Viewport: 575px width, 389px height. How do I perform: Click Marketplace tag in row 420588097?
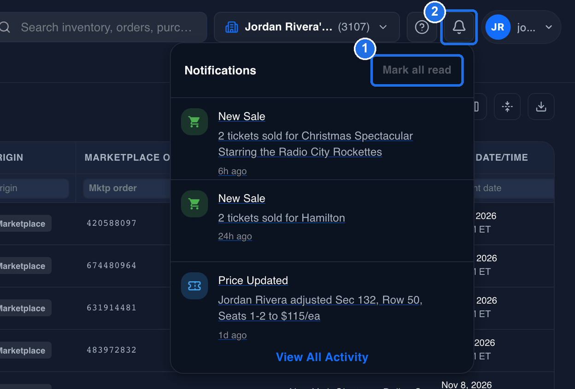tap(25, 224)
